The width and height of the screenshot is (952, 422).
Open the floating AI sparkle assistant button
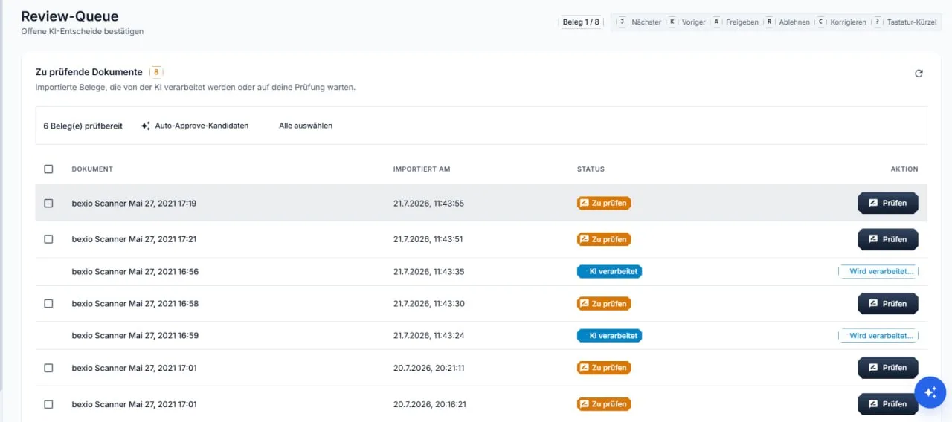[x=930, y=392]
